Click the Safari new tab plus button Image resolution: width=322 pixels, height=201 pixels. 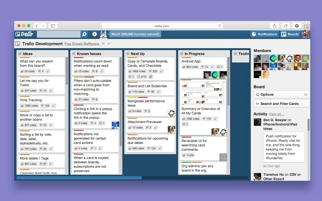(307, 27)
